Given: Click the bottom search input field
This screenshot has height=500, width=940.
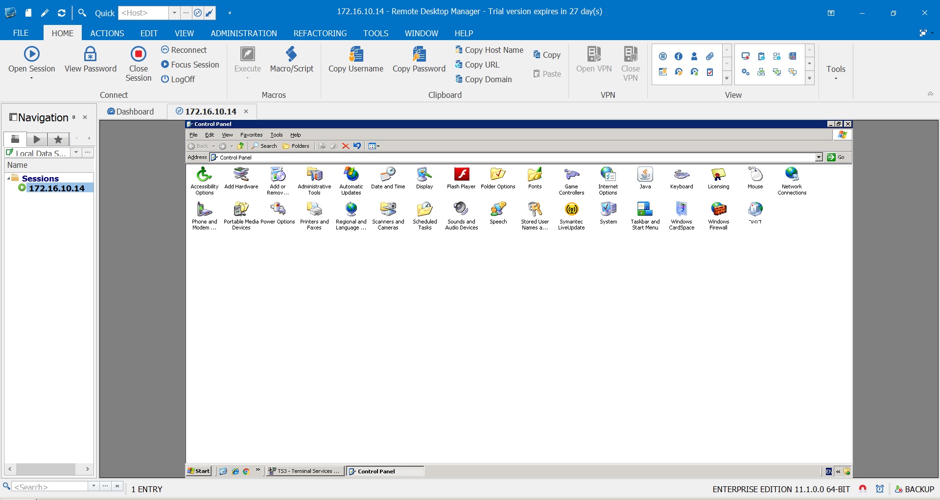Looking at the screenshot, I should [x=50, y=487].
